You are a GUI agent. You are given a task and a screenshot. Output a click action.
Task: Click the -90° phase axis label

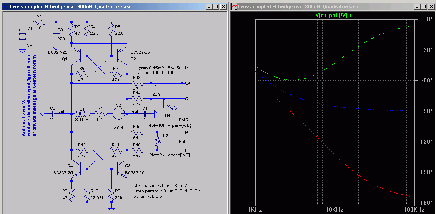point(426,111)
